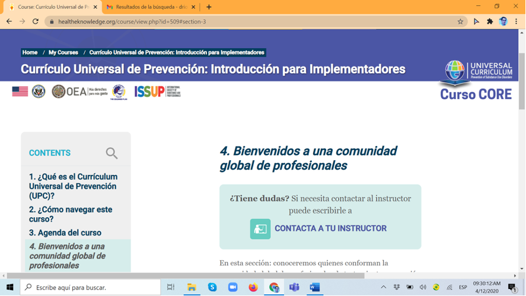Go to My Courses in breadcrumb
Image resolution: width=526 pixels, height=296 pixels.
[x=63, y=52]
